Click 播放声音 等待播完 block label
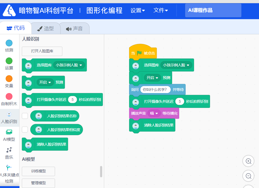259x188 pixels. pos(154,113)
